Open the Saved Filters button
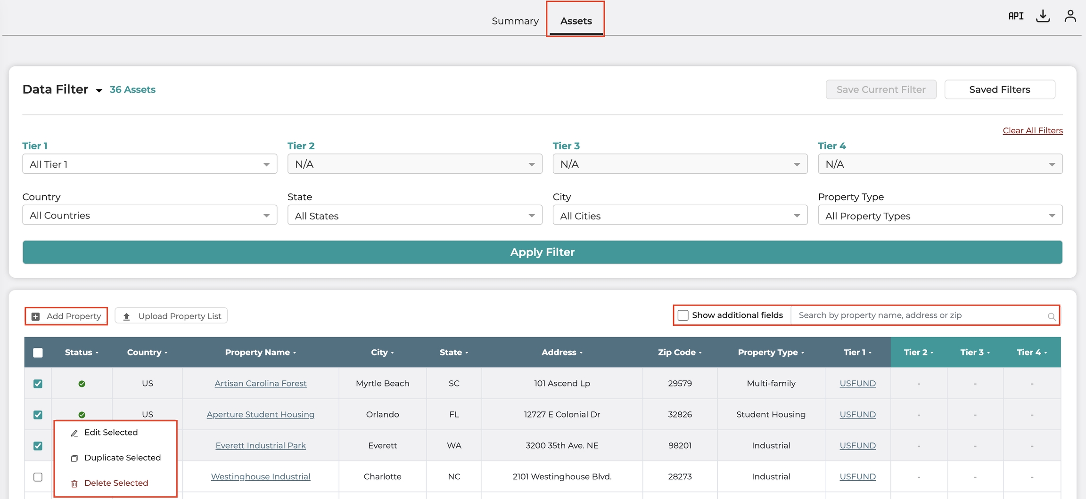 pos(999,89)
